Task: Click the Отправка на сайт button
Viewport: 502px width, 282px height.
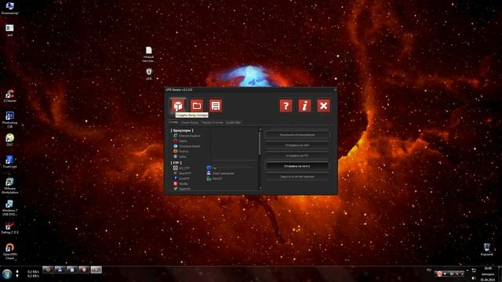Action: 297,146
